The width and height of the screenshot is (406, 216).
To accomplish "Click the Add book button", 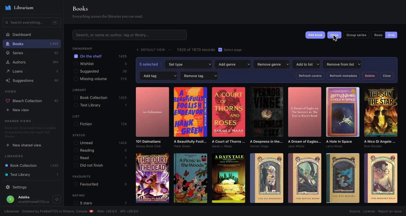I will tap(315, 35).
